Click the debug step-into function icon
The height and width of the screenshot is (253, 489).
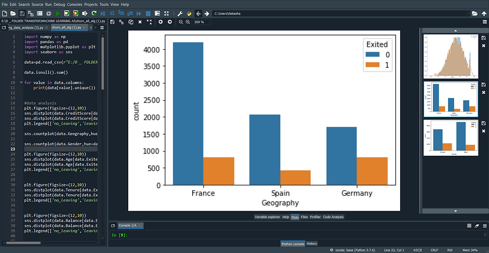point(121,13)
